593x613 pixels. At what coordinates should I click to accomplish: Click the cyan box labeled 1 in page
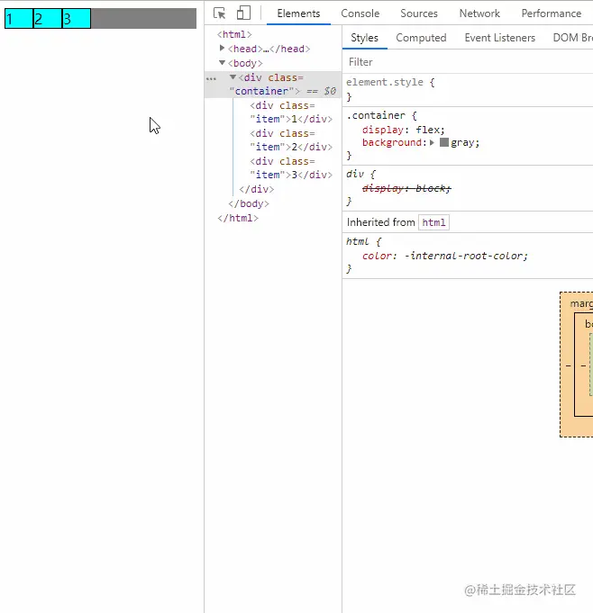point(19,18)
